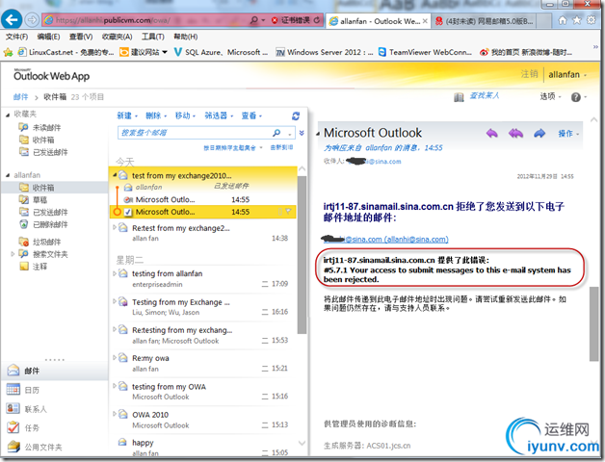Expand 'testing from allanfan' conversation

click(115, 273)
